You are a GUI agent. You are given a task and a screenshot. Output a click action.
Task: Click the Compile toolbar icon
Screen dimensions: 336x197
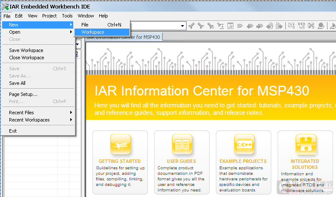(x=292, y=26)
